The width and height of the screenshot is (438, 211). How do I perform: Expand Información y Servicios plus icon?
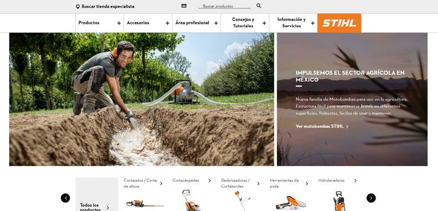coord(313,23)
